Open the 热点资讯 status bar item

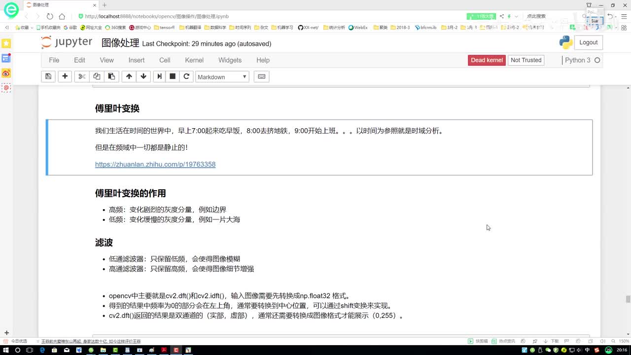(504, 341)
